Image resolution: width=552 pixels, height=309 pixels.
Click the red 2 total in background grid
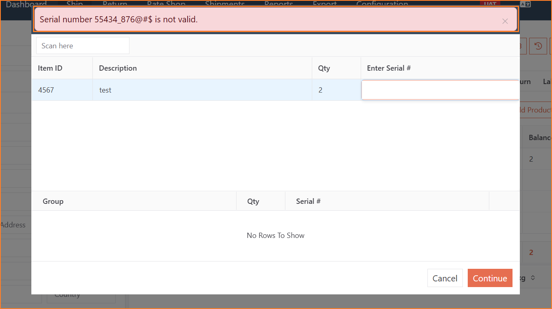pos(531,252)
